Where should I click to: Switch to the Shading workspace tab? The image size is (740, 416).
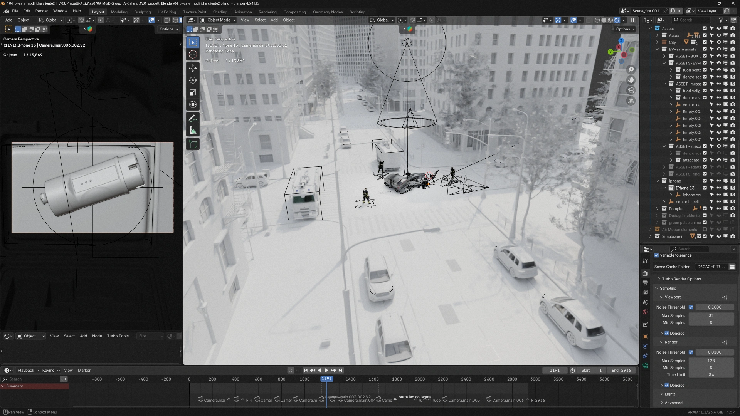[x=220, y=12]
